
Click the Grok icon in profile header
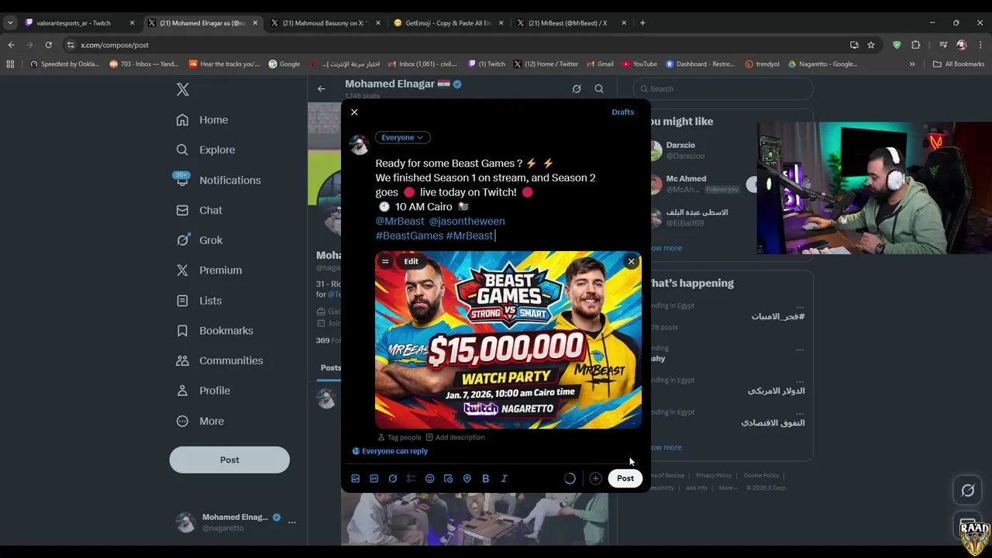(577, 89)
